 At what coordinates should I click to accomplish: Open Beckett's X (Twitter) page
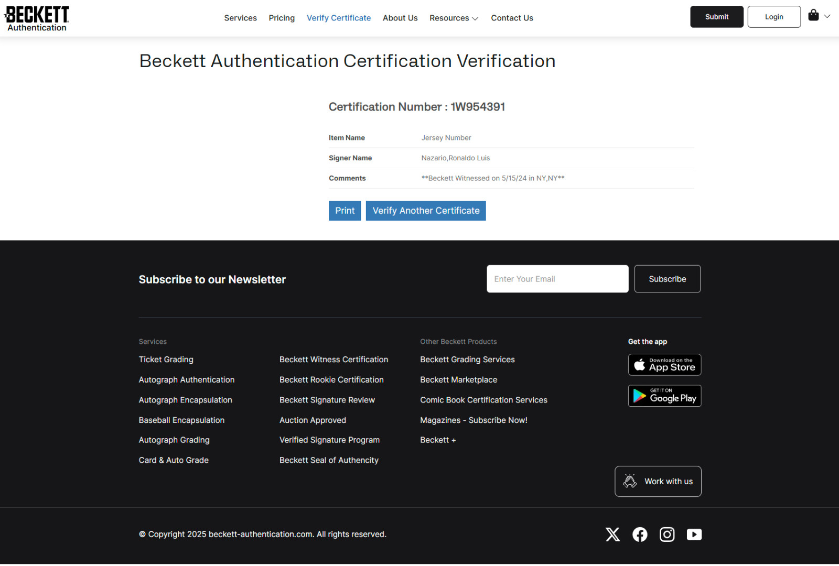tap(612, 535)
